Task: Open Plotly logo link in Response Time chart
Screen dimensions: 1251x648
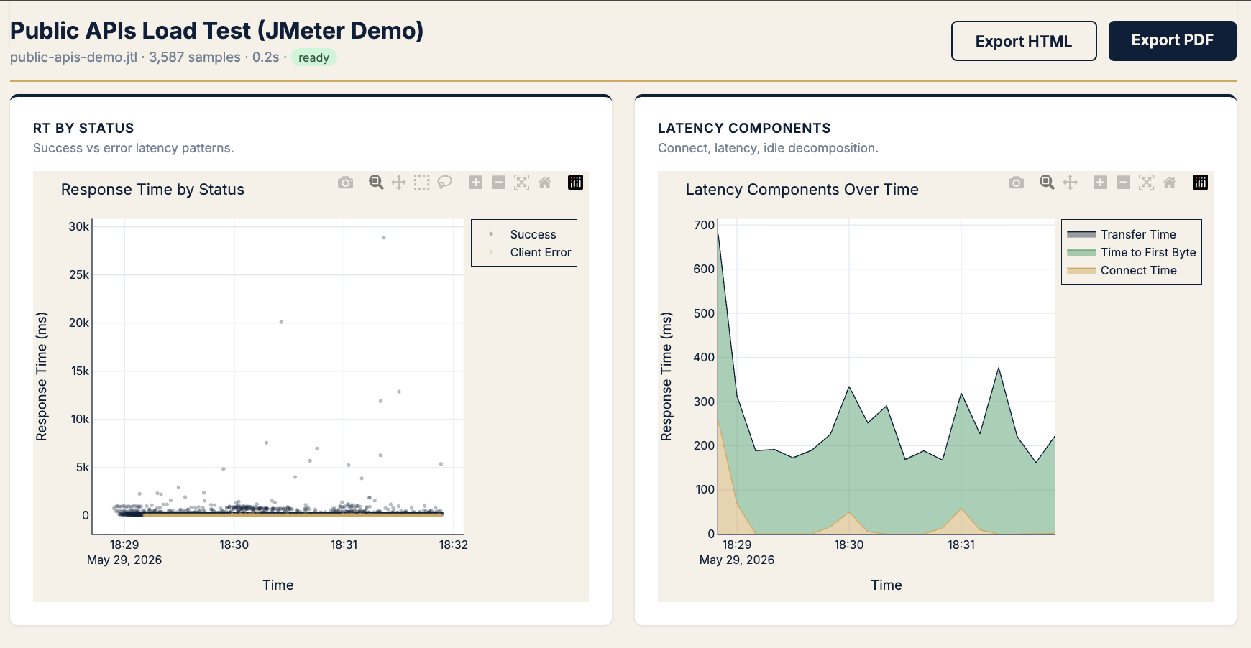Action: (x=575, y=182)
